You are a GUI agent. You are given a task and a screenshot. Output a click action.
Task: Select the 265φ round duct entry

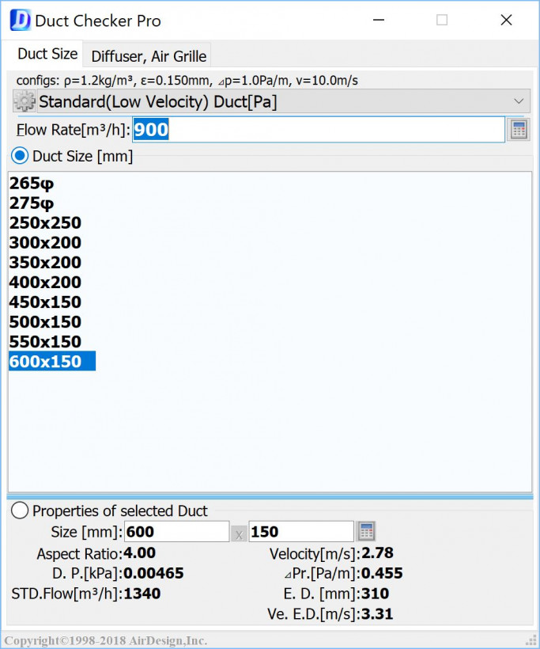[32, 184]
